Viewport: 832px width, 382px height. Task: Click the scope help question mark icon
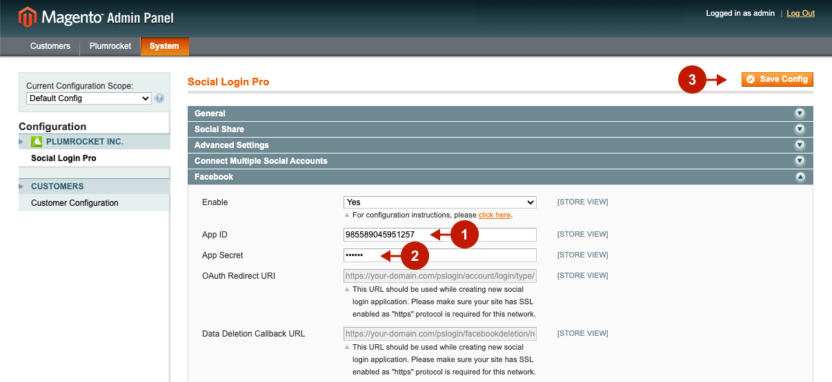click(x=159, y=98)
